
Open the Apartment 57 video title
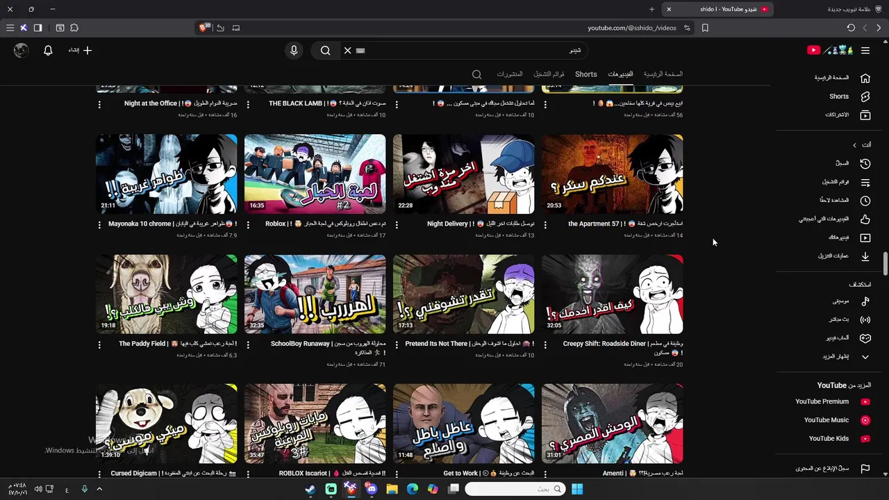pos(625,224)
